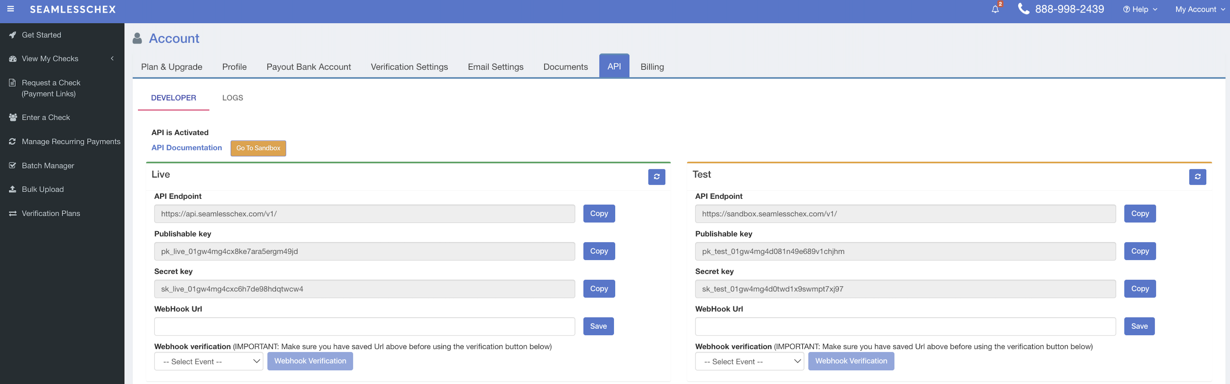Click the Bulk Upload icon

click(13, 189)
